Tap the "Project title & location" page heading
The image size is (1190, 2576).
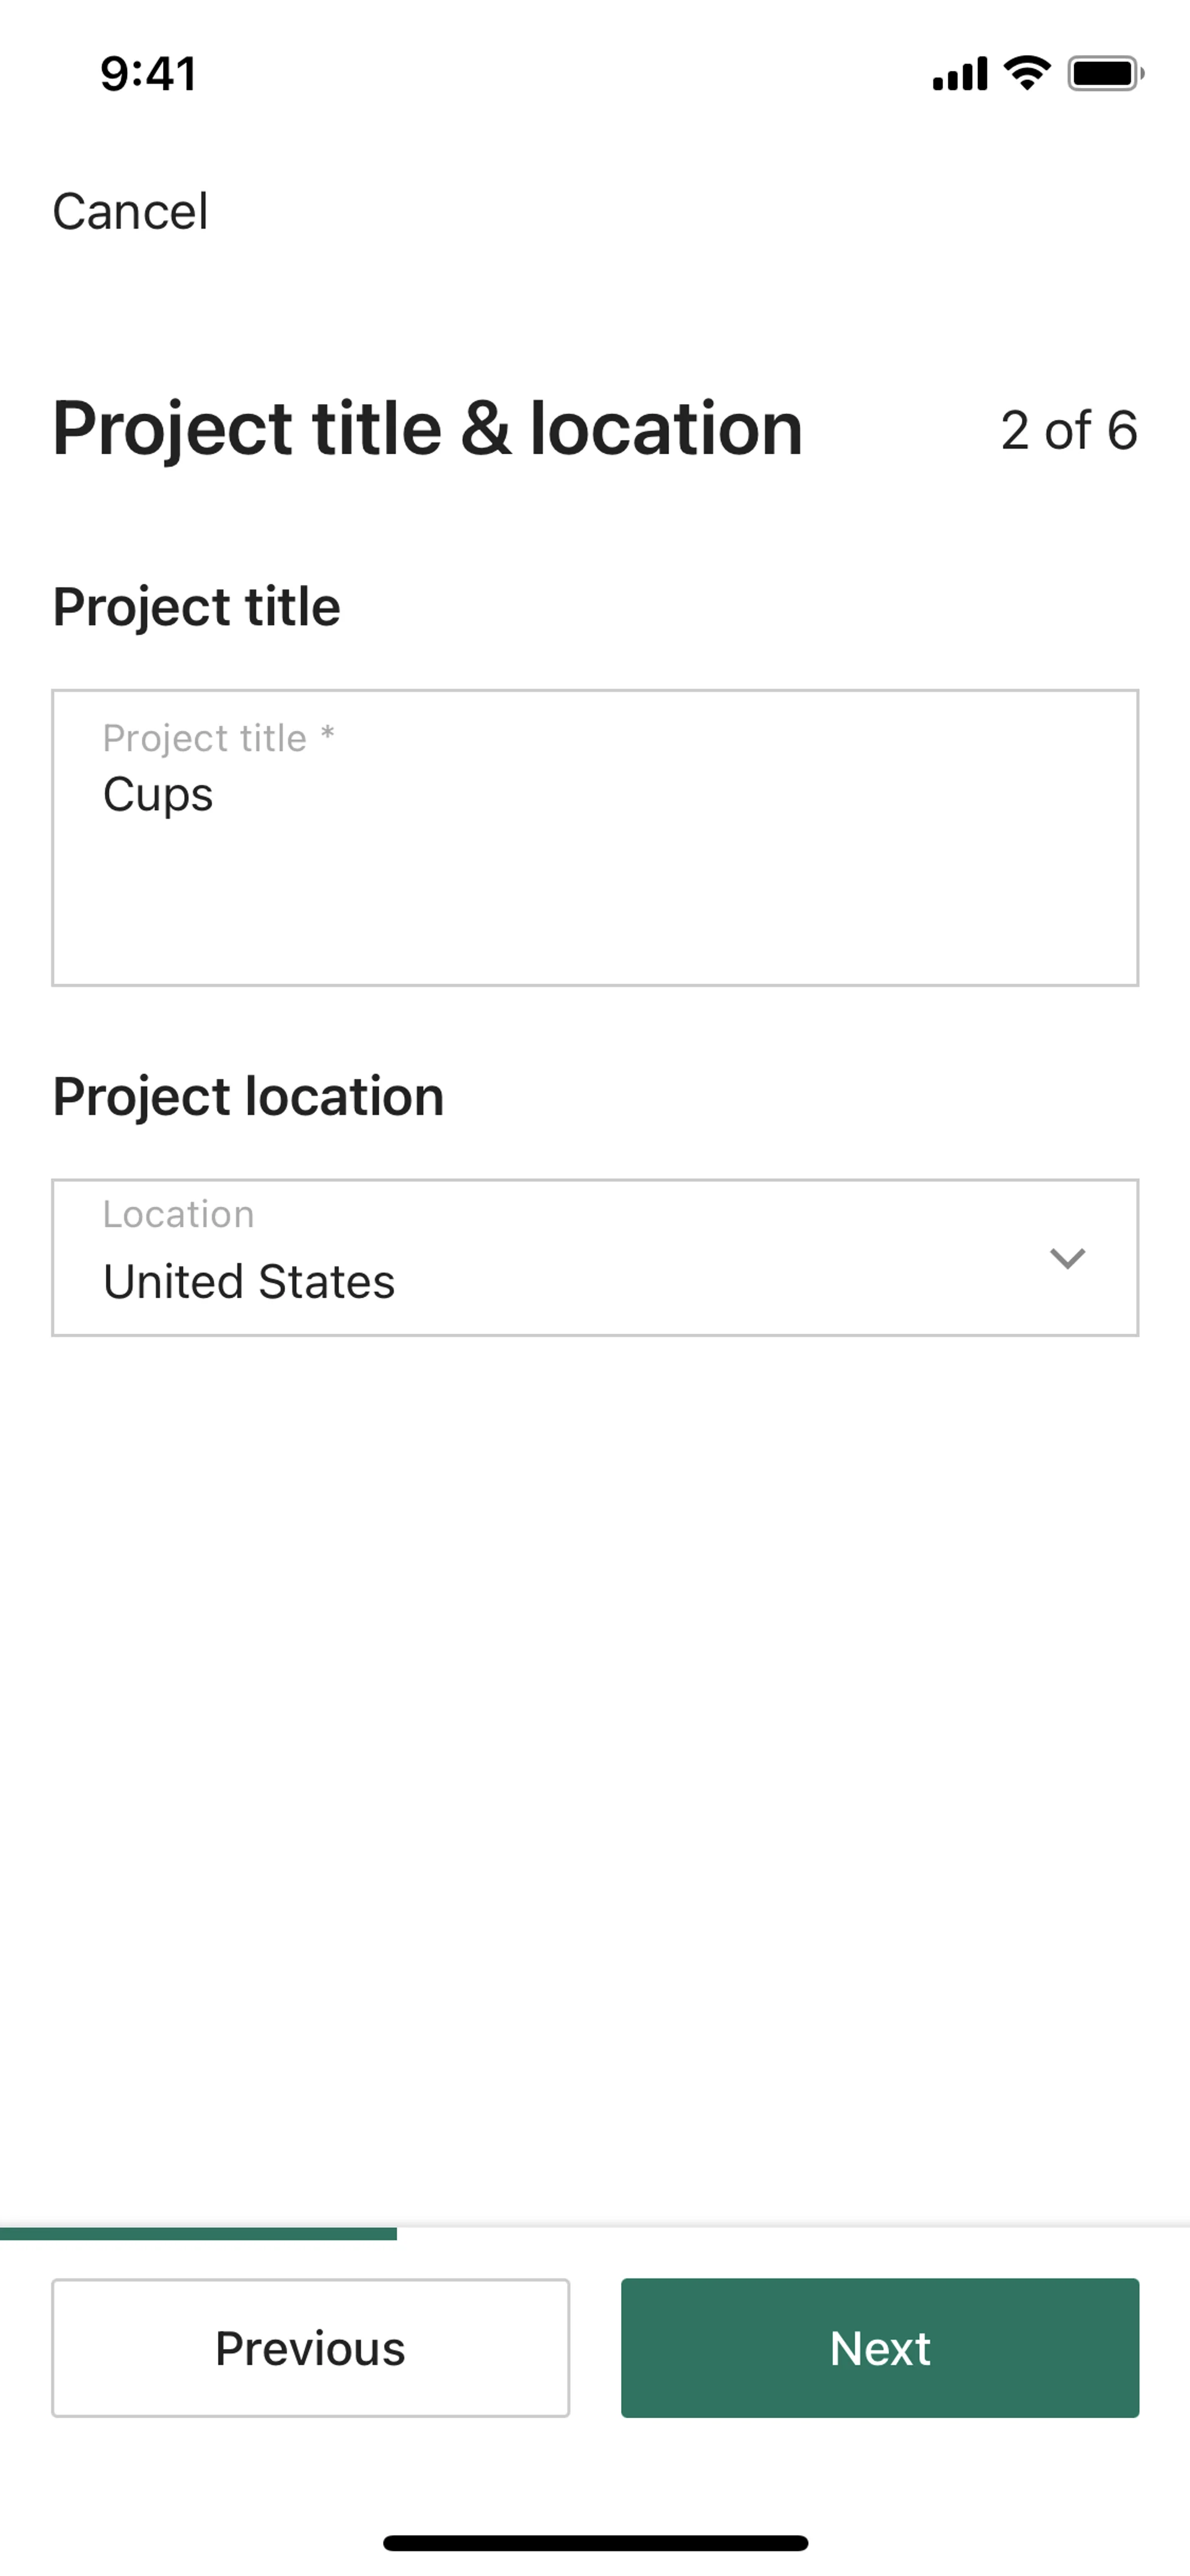point(427,429)
